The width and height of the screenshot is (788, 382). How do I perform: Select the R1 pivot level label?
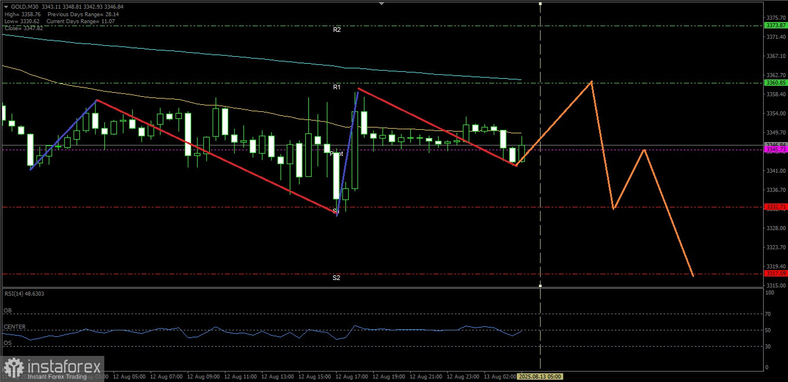tap(337, 87)
